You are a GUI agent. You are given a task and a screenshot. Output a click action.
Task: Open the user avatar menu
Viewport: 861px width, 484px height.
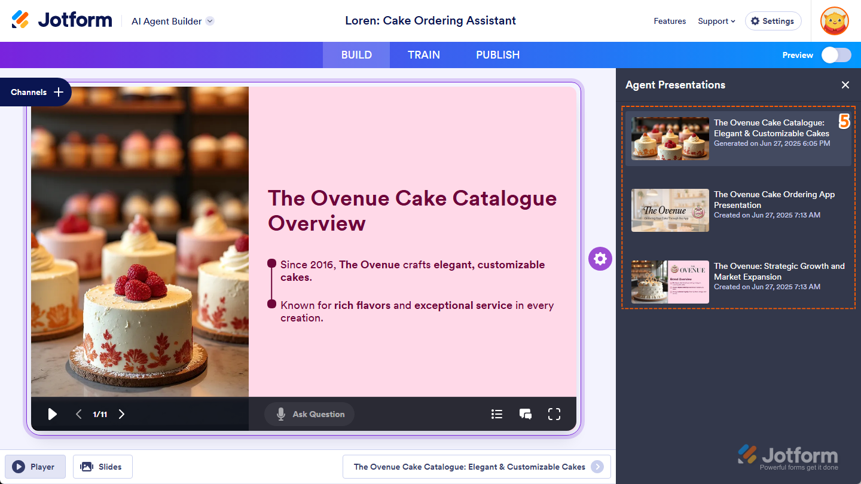[835, 22]
